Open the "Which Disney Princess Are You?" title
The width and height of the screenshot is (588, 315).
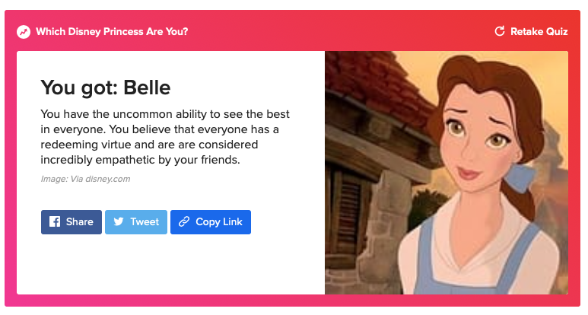click(112, 32)
